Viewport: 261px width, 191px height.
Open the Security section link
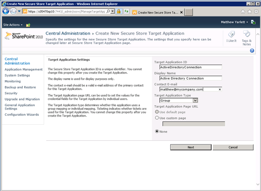pyautogui.click(x=11, y=93)
